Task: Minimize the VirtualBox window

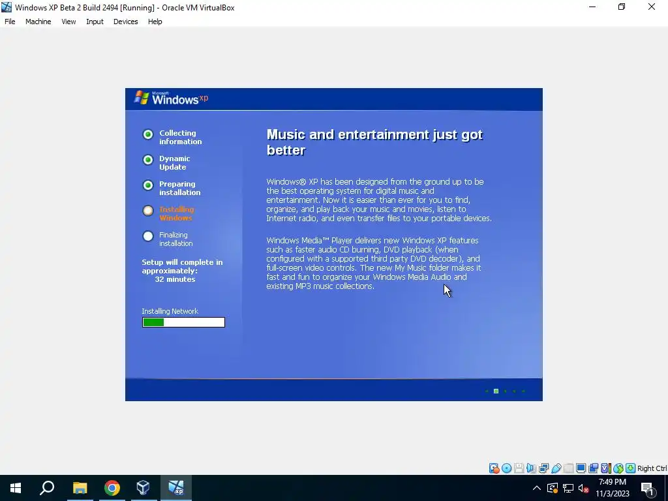Action: point(592,7)
